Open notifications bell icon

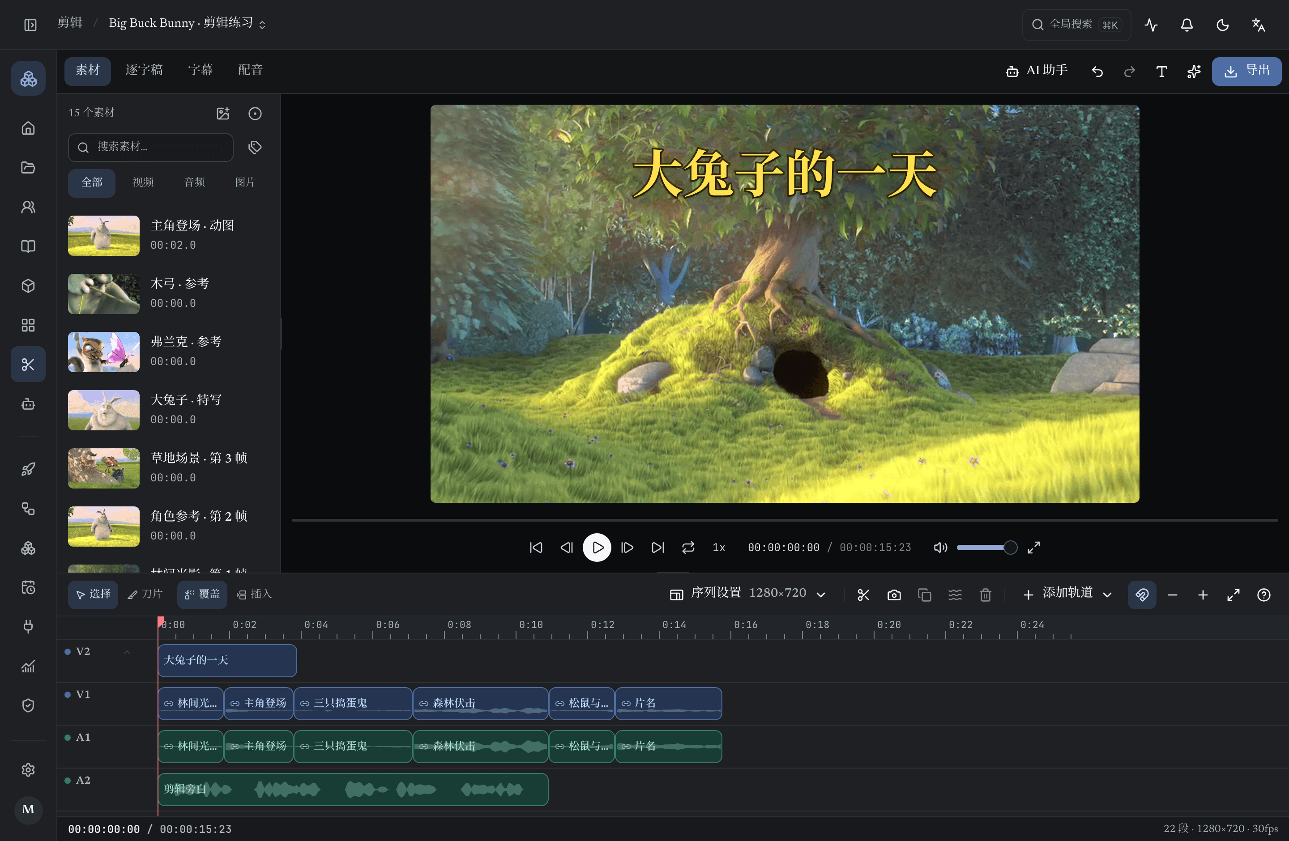[1187, 25]
